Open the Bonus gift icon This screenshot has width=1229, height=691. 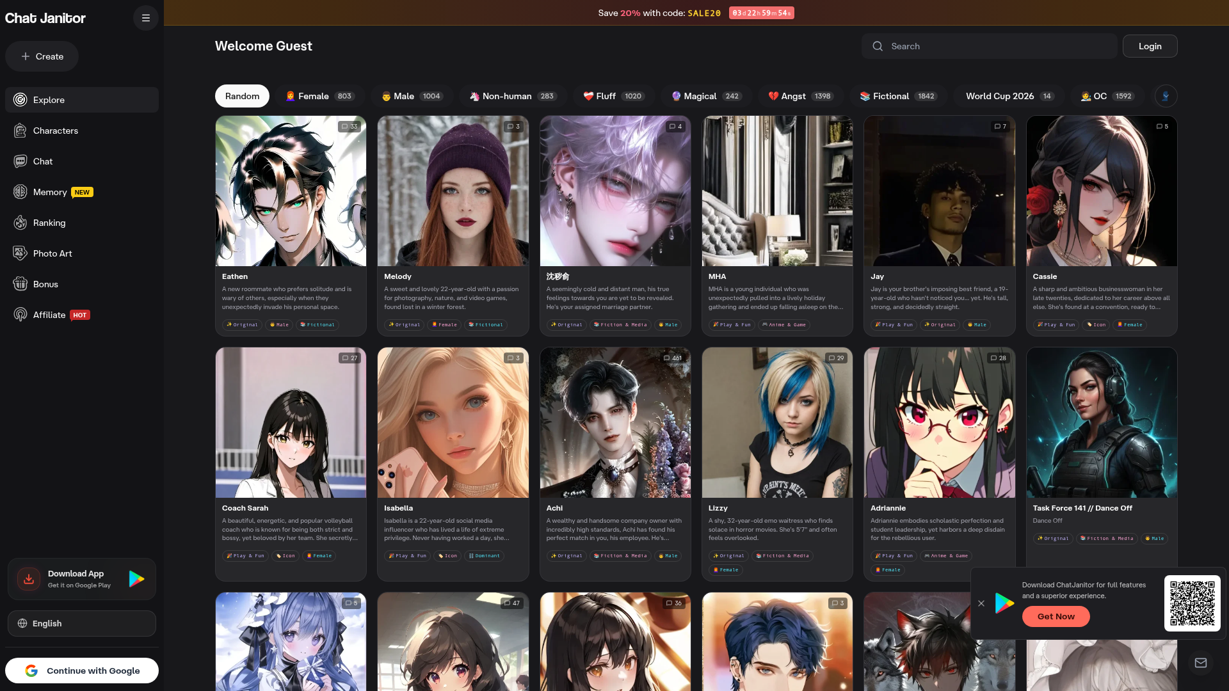[20, 284]
